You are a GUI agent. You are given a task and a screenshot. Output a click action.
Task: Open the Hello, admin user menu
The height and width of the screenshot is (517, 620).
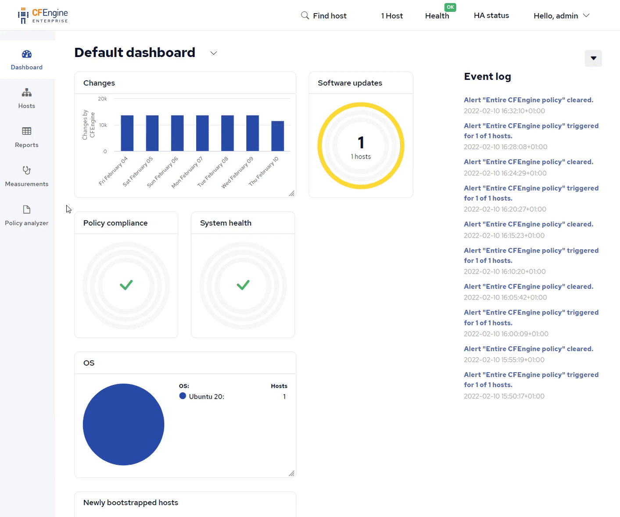561,16
